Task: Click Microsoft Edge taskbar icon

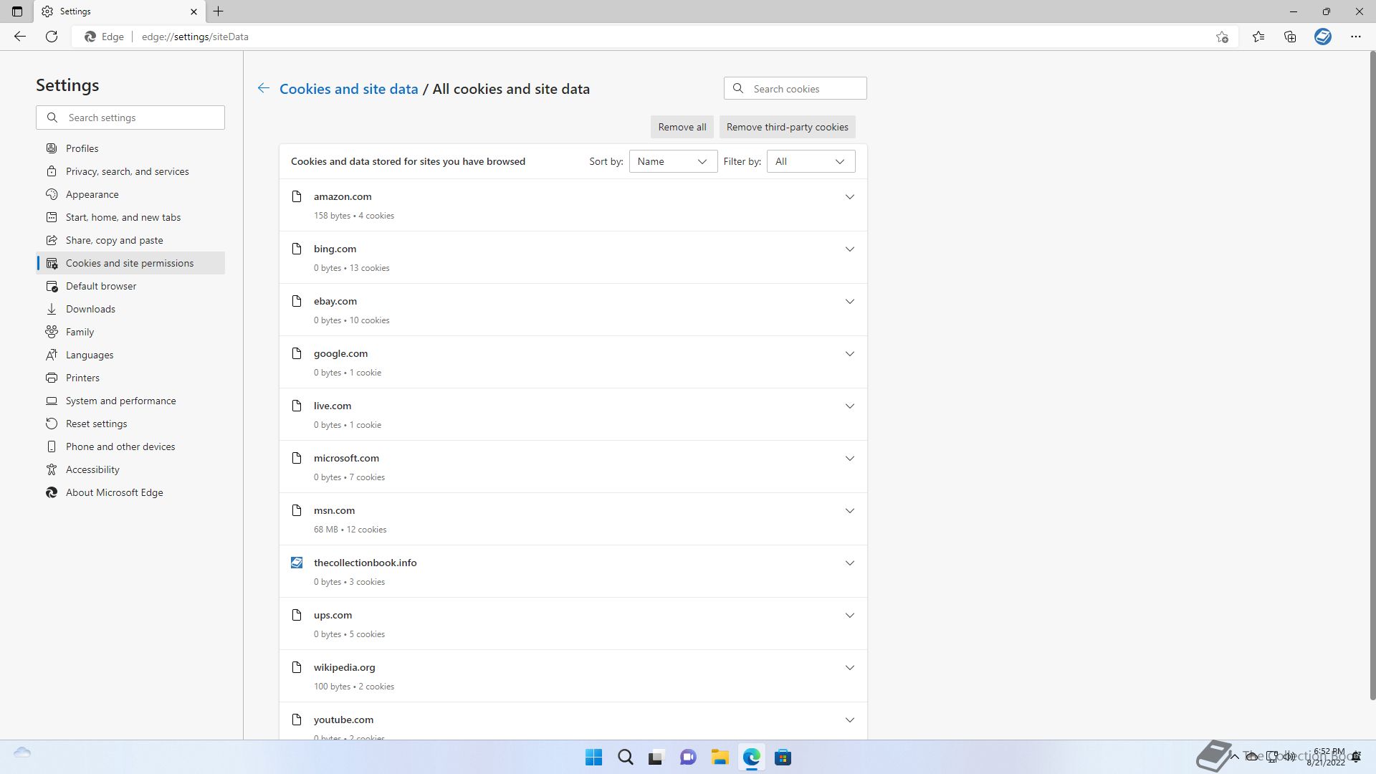Action: tap(751, 758)
